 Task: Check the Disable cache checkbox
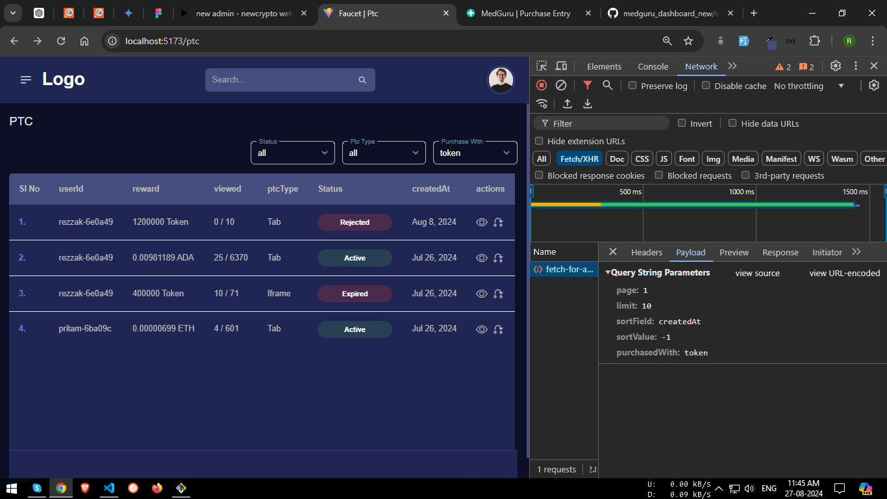point(706,86)
